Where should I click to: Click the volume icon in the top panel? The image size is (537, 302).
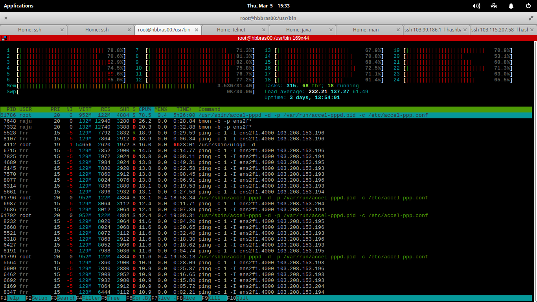(476, 6)
